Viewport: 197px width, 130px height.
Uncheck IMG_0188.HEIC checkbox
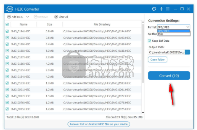(x=7, y=51)
